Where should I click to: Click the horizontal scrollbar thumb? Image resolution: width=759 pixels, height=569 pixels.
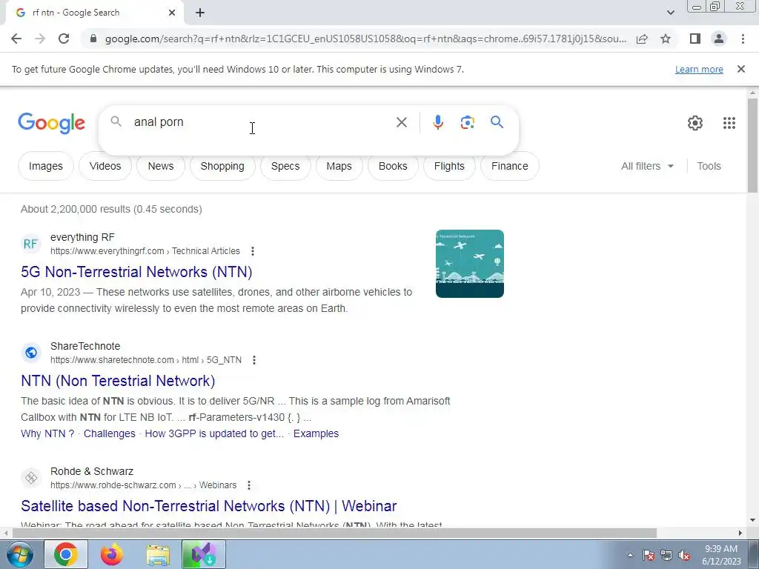(x=334, y=533)
